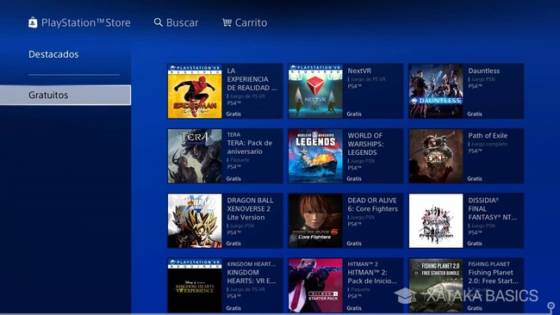This screenshot has width=560, height=315.
Task: Open the Path of Exile cover
Action: 436,156
